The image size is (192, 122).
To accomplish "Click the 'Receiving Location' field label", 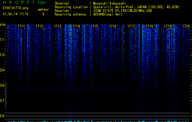I will [x=71, y=7].
